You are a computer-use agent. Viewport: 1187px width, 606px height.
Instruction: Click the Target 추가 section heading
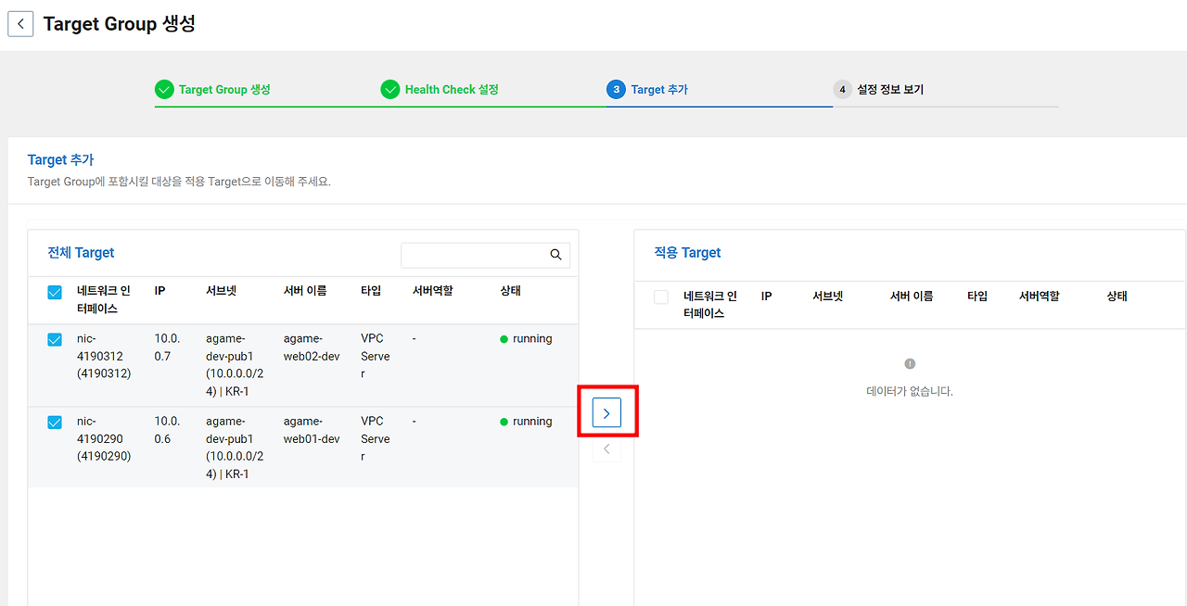tap(60, 160)
